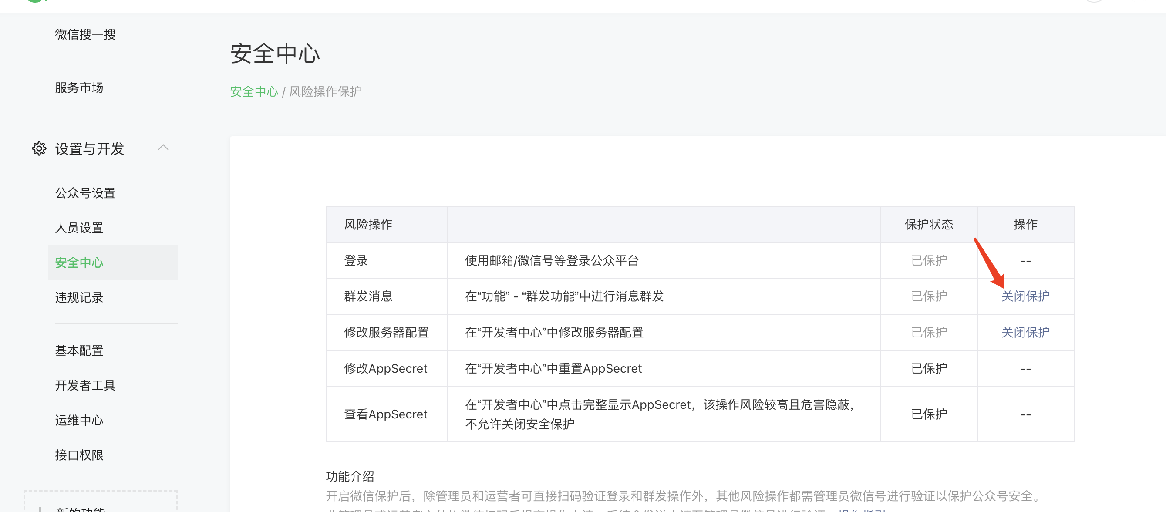
Task: Click the gear icon beside 设置与开发
Action: [39, 148]
